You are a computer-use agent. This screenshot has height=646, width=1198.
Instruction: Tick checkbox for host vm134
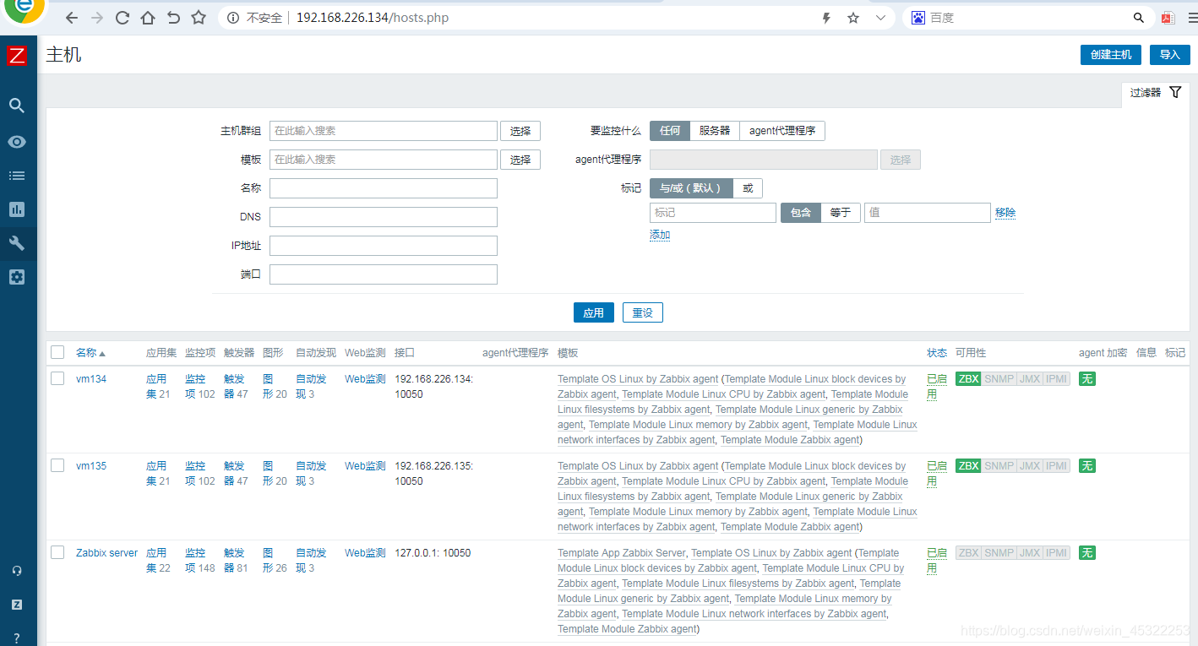[57, 378]
